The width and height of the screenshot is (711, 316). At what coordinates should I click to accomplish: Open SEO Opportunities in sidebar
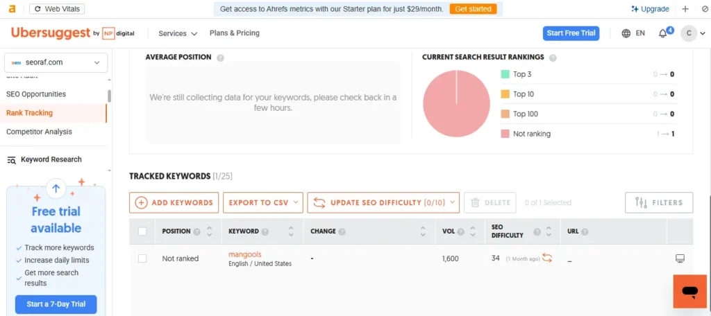[36, 94]
